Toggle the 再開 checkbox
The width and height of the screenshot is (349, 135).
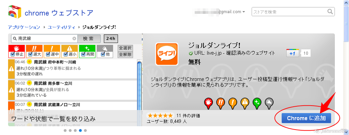[x=84, y=54]
